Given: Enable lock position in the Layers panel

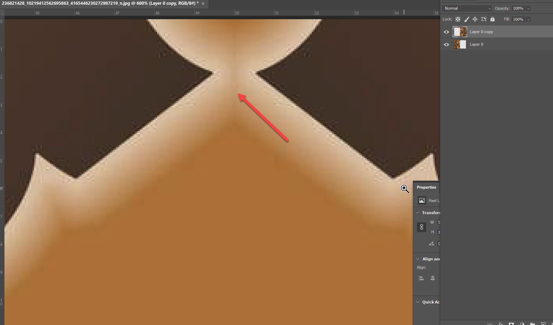Looking at the screenshot, I should click(475, 19).
